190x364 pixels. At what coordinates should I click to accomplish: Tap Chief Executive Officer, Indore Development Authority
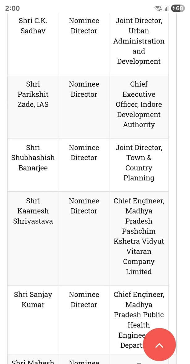click(x=139, y=104)
